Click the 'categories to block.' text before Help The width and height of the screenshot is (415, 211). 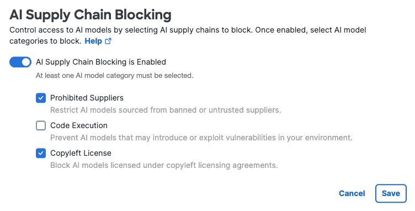click(45, 41)
